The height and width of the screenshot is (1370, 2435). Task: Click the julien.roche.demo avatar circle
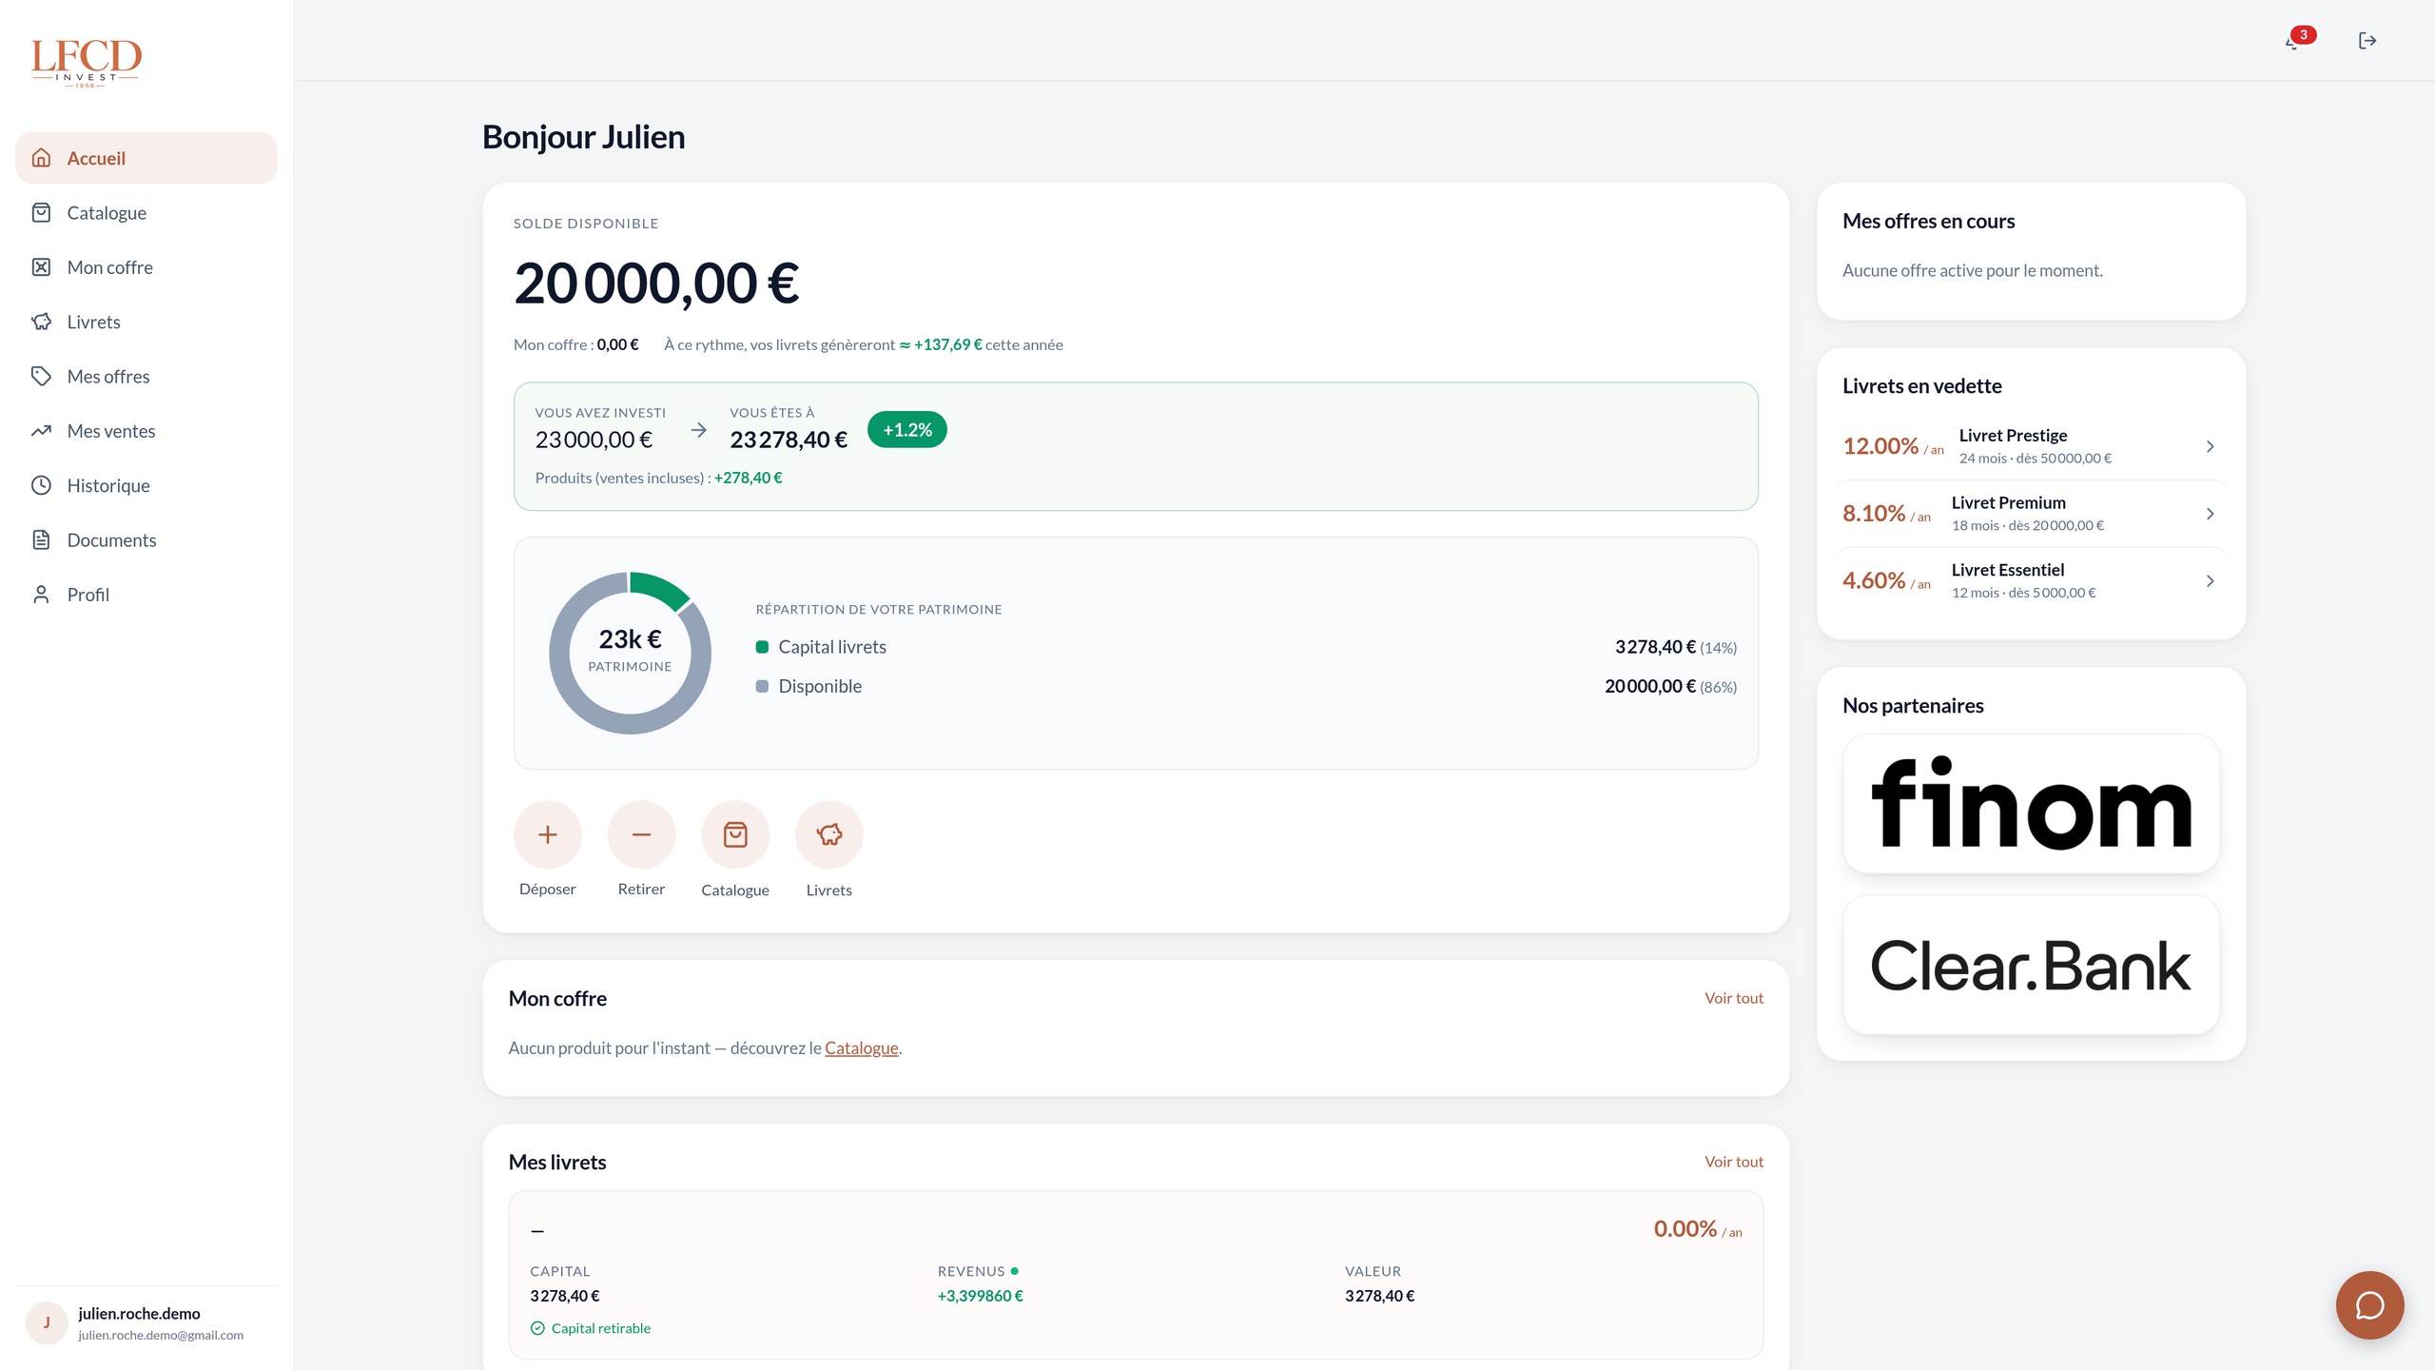(47, 1322)
